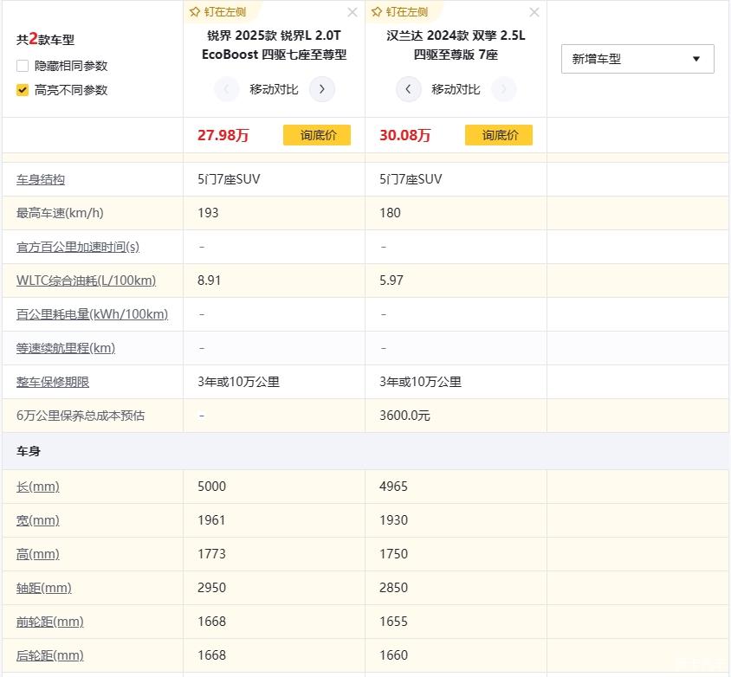Image resolution: width=731 pixels, height=677 pixels.
Task: Open the 等速续航里程(km) link
Action: 66,348
